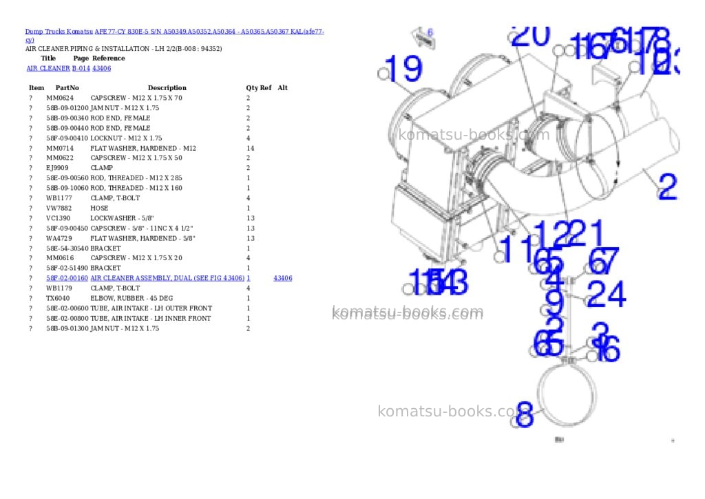Image resolution: width=705 pixels, height=499 pixels.
Task: Select CAPSCREW - M12 X 1.75 X 50 description
Action: pos(136,158)
